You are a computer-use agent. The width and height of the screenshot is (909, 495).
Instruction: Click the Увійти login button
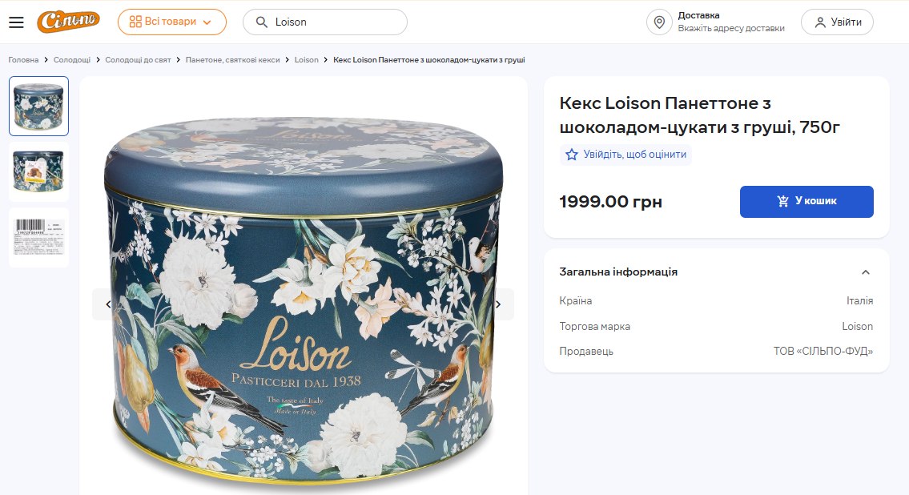(837, 22)
